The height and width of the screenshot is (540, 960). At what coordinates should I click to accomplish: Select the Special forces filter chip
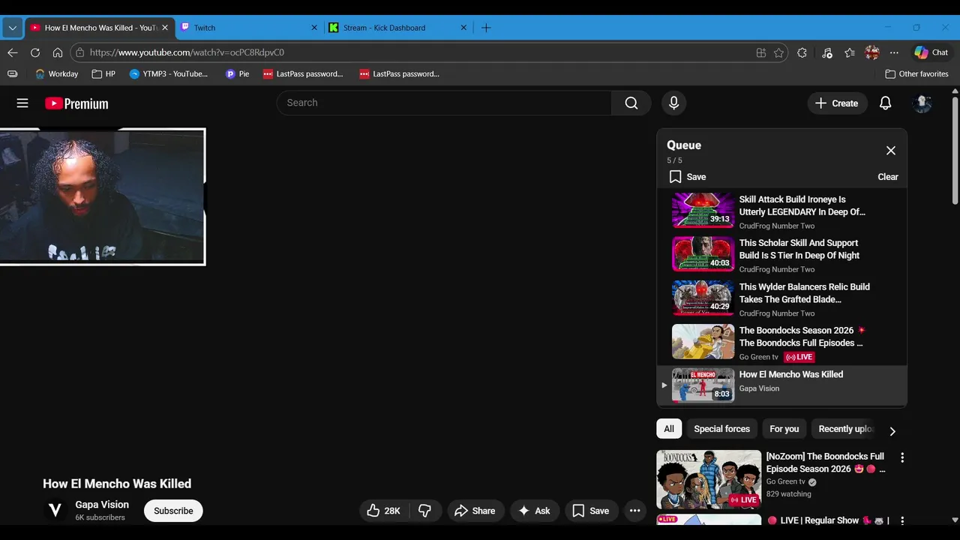(721, 429)
